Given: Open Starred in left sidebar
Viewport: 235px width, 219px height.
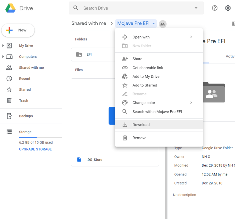Looking at the screenshot, I should (x=25, y=90).
